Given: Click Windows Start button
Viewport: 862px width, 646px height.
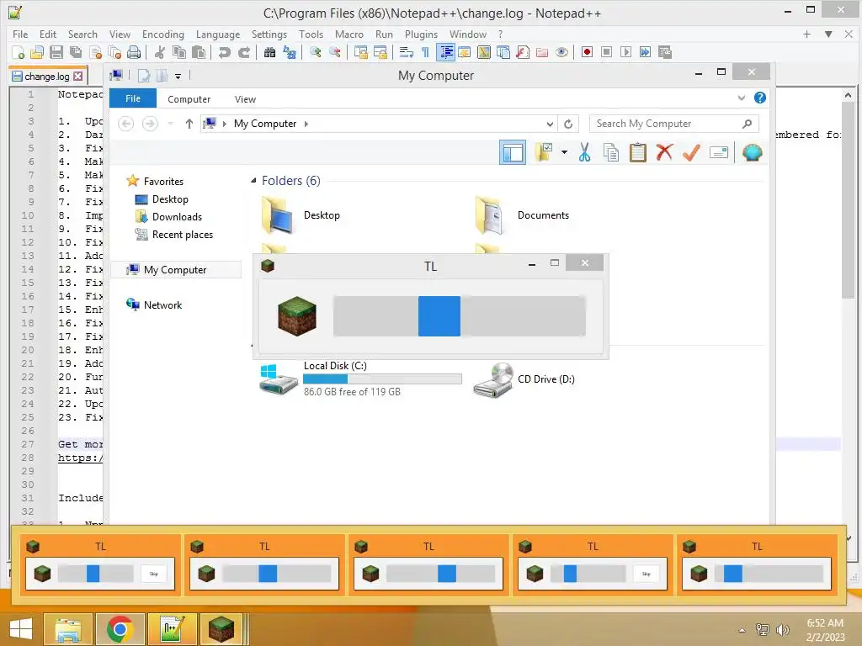Looking at the screenshot, I should 21,629.
